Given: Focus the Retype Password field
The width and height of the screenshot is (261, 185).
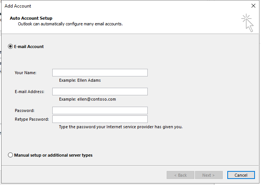Looking at the screenshot, I should [x=100, y=119].
